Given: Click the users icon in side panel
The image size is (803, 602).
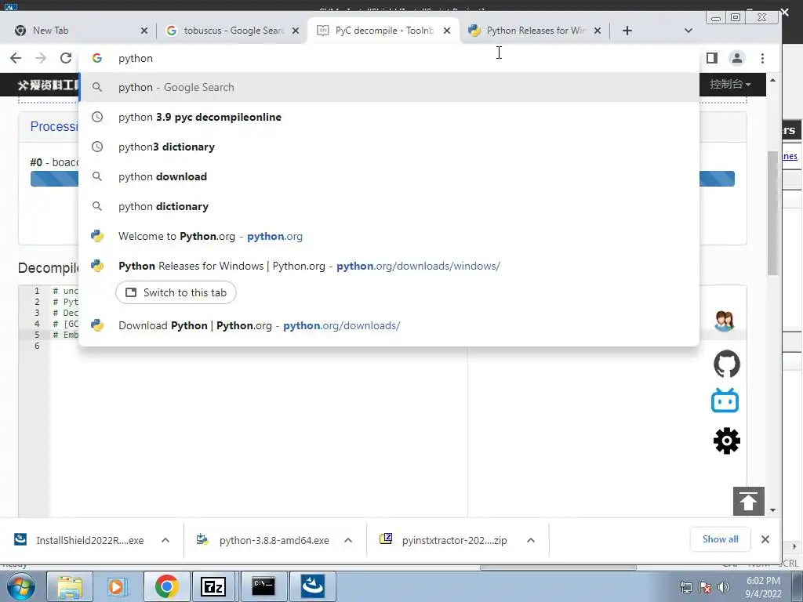Looking at the screenshot, I should (x=725, y=321).
